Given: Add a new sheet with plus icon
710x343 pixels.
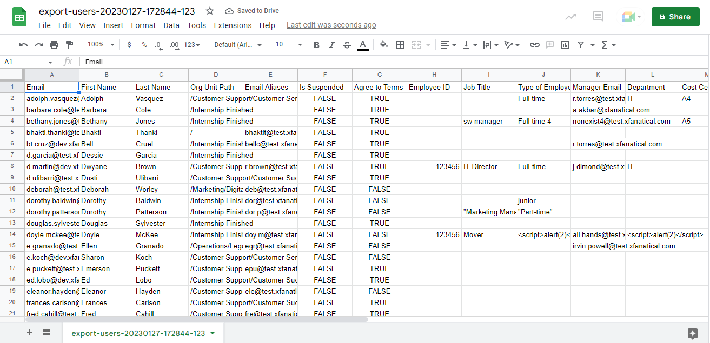Looking at the screenshot, I should click(x=30, y=333).
